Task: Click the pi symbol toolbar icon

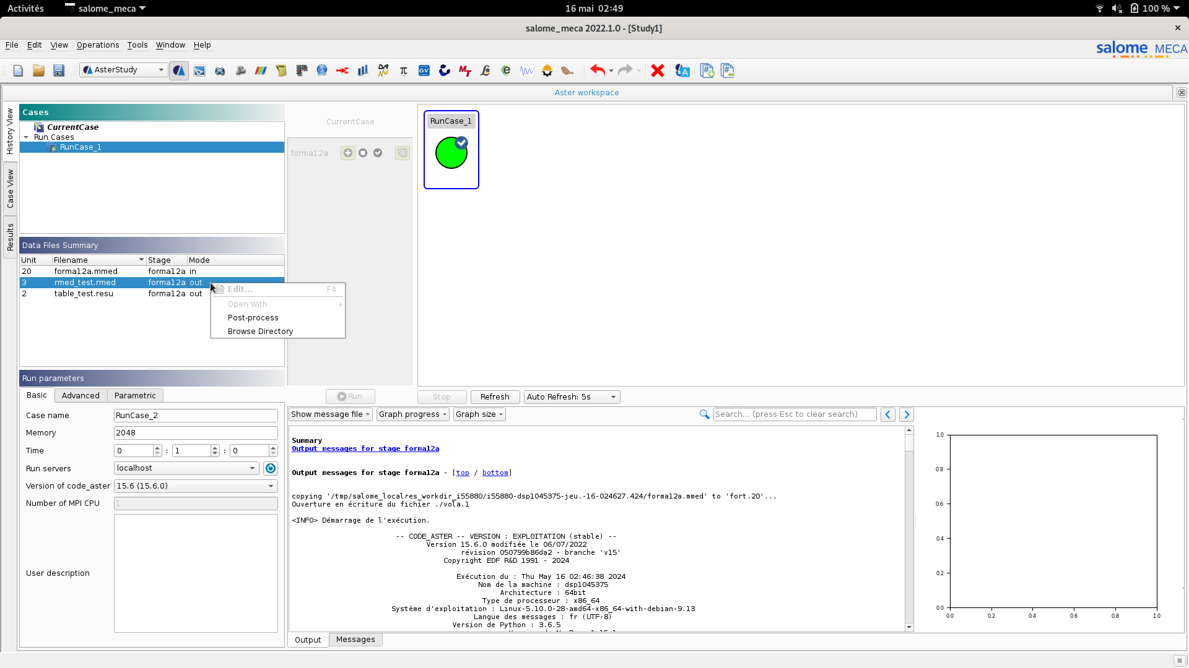Action: tap(404, 71)
